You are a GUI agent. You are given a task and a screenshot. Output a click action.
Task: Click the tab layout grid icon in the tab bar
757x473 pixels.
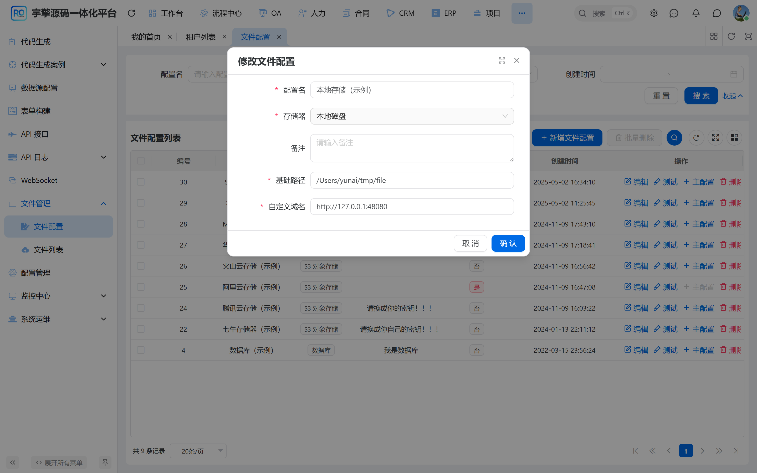tap(714, 36)
